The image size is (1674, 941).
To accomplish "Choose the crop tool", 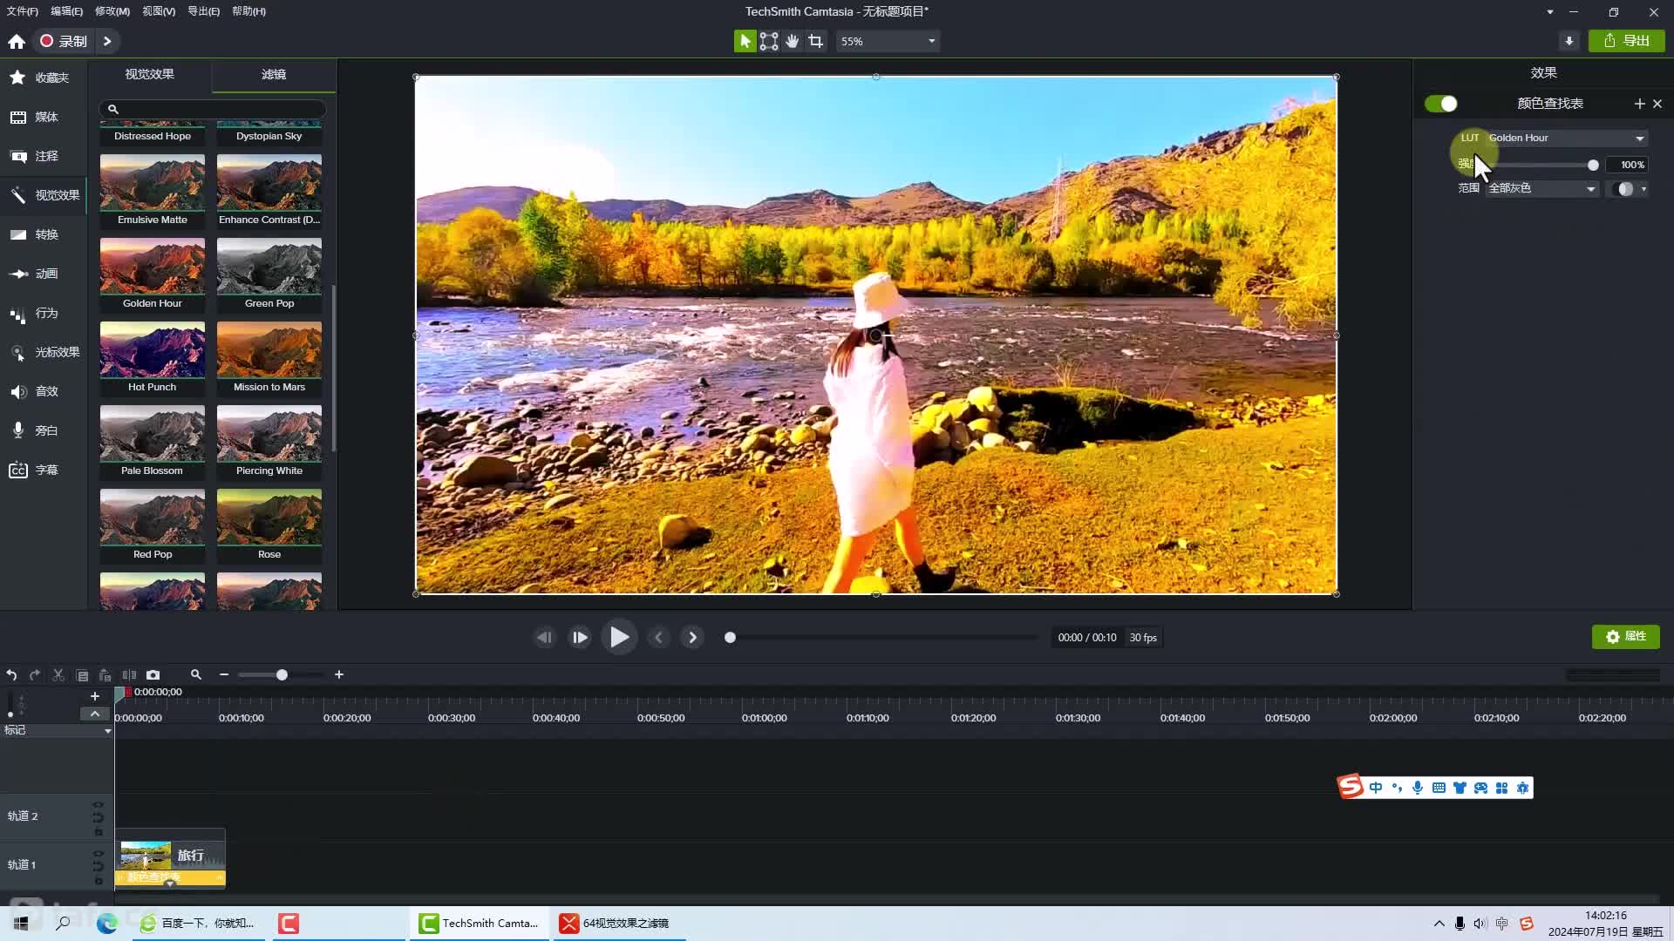I will pyautogui.click(x=816, y=41).
